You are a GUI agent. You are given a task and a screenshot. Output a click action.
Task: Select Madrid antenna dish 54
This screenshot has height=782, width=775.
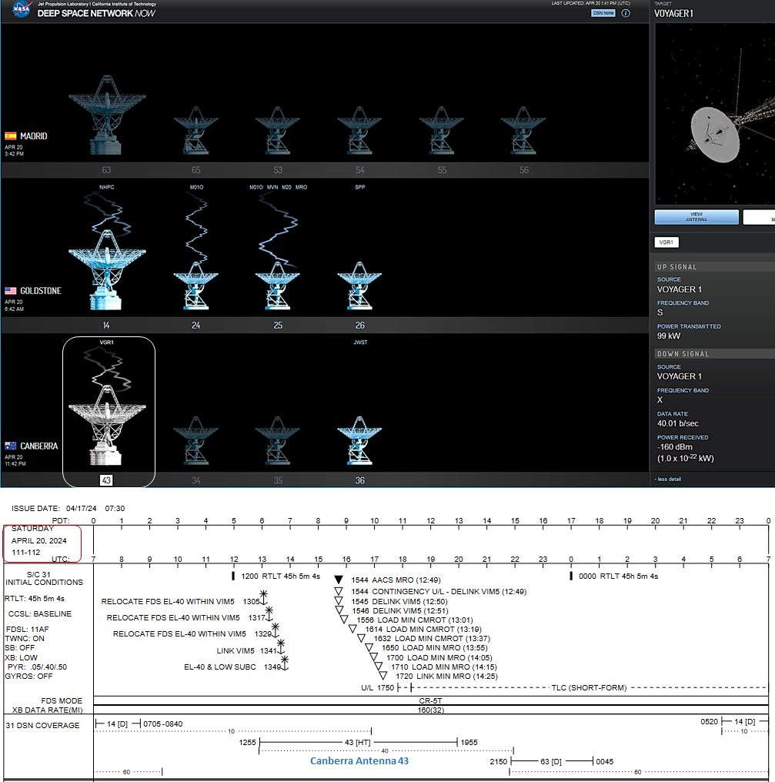coord(359,131)
